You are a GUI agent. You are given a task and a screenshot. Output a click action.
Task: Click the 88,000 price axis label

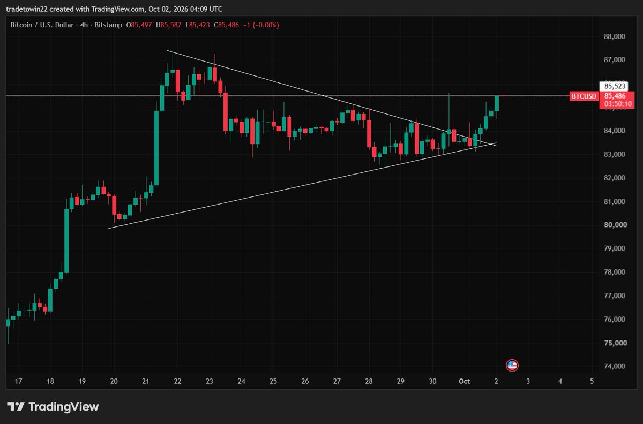pyautogui.click(x=615, y=36)
